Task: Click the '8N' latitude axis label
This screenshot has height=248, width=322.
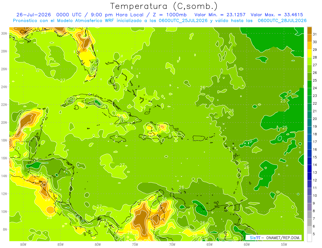Action: pyautogui.click(x=5, y=229)
